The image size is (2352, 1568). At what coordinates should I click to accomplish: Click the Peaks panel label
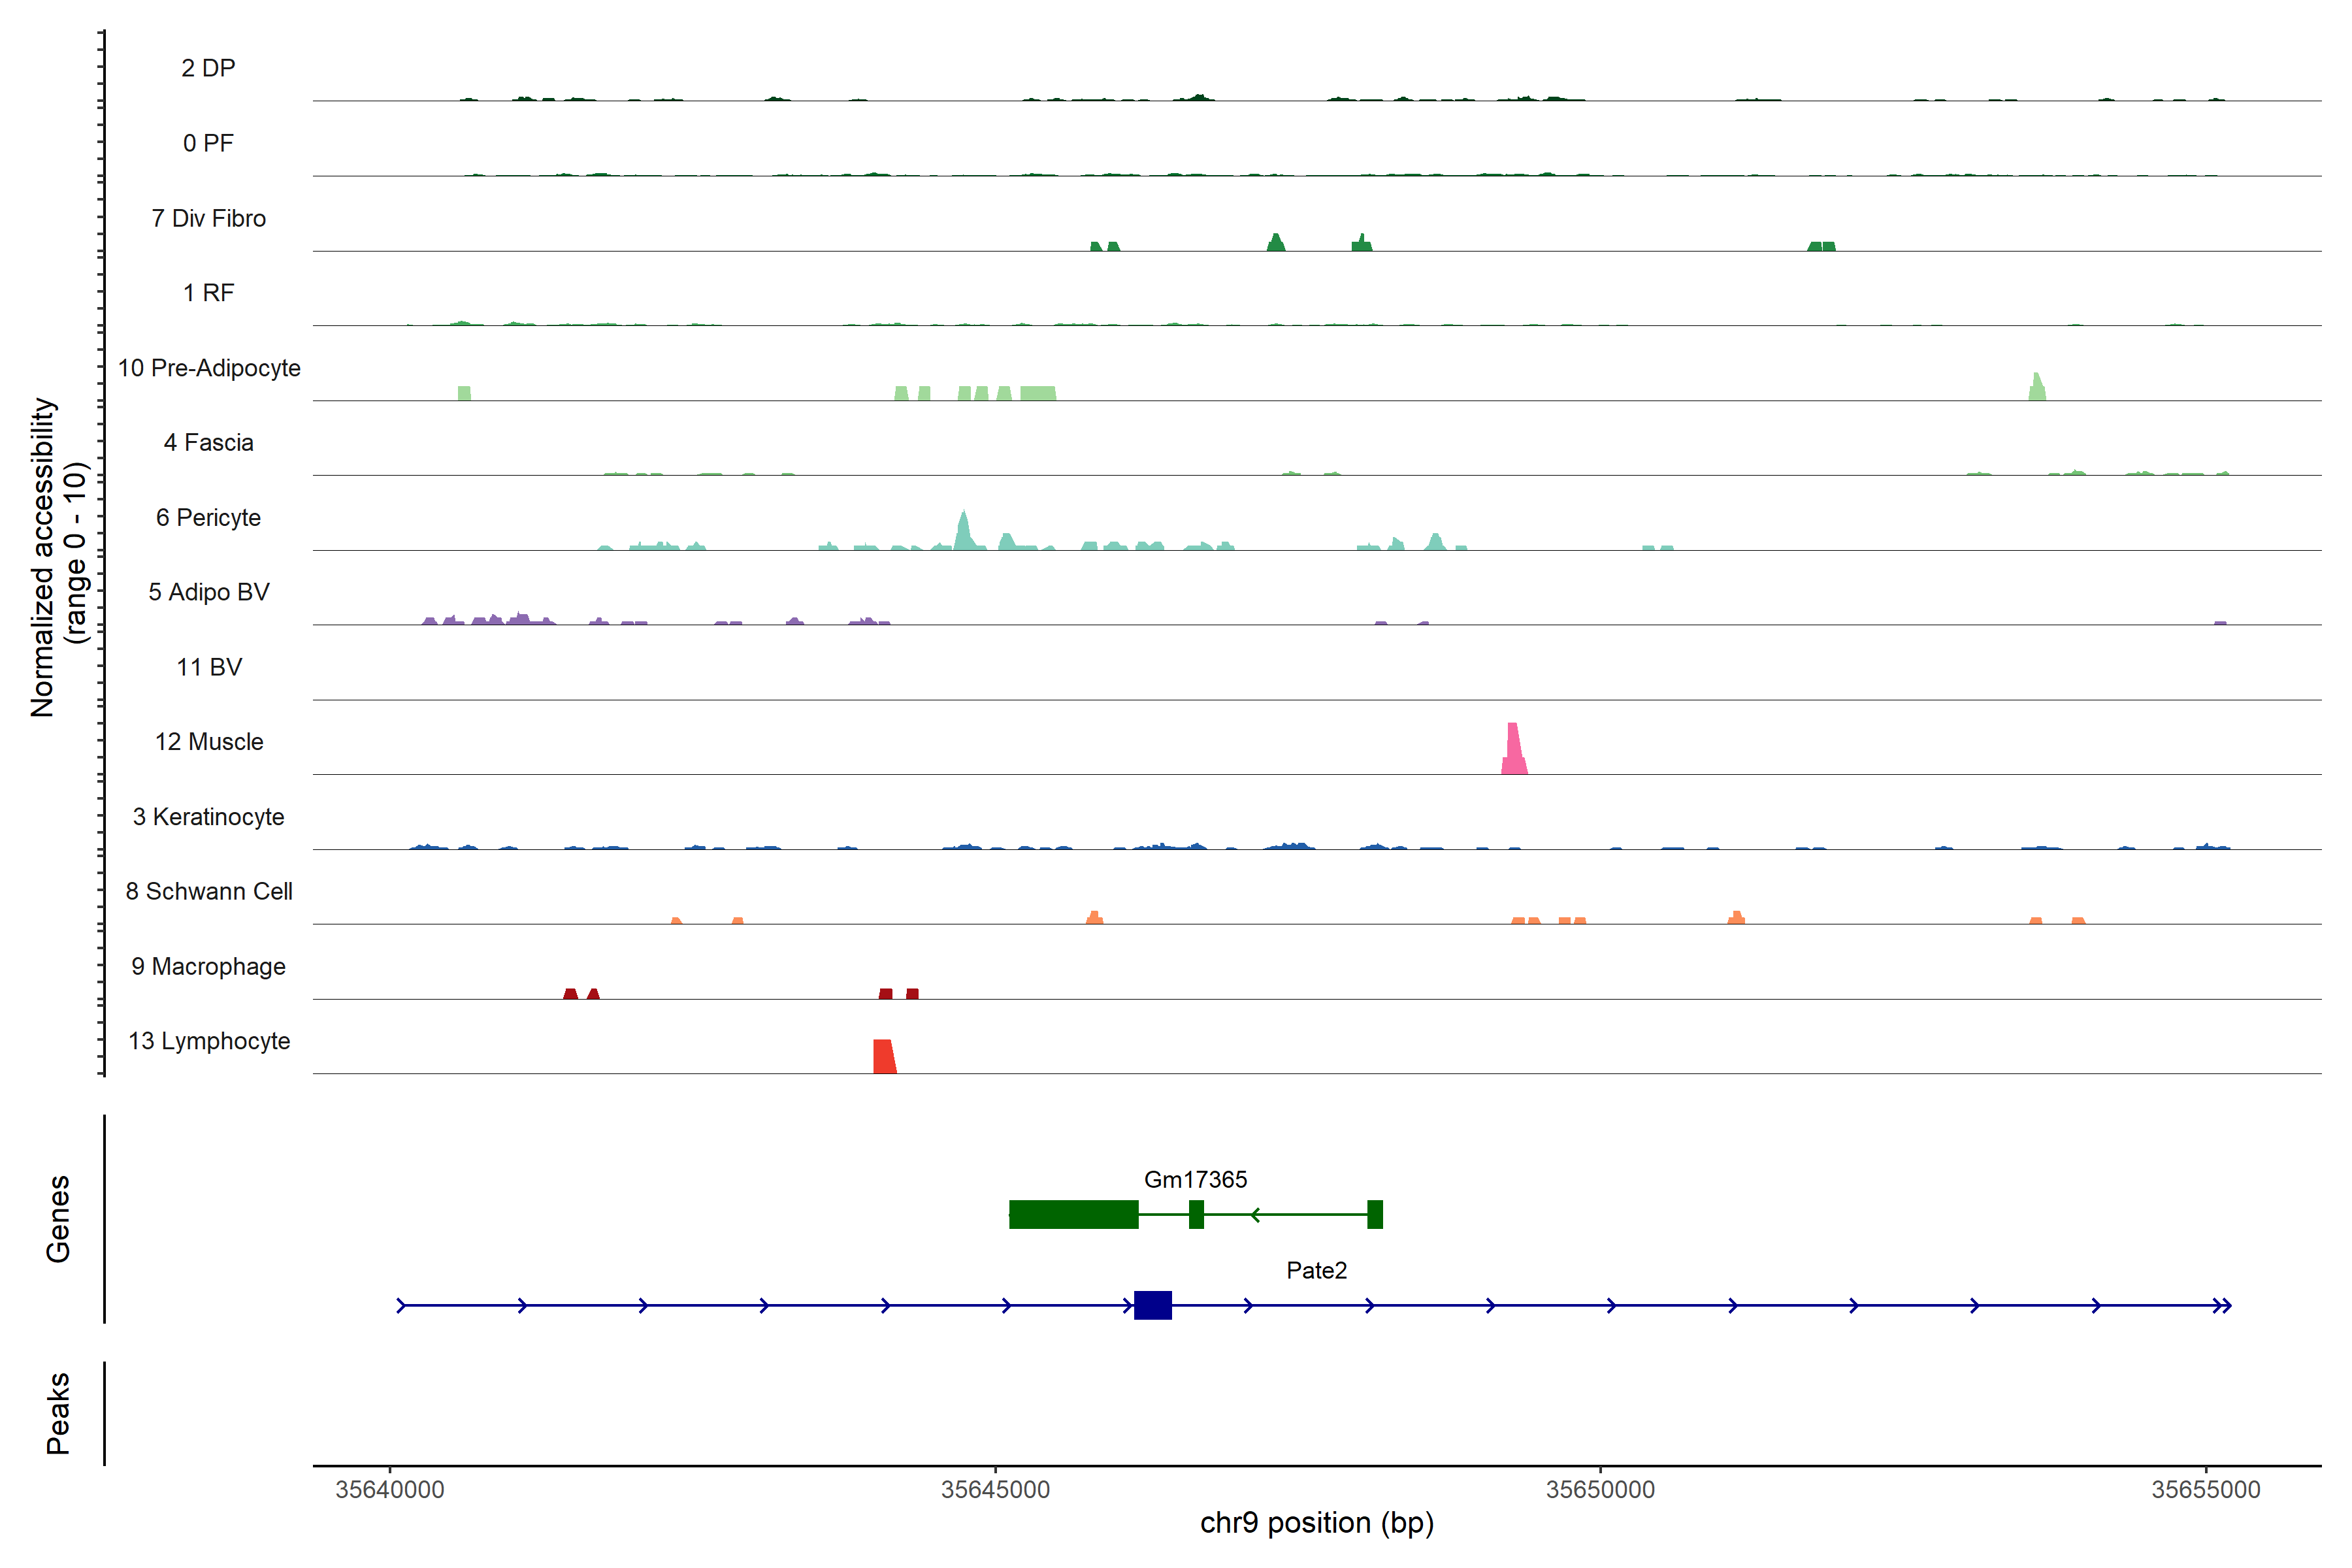(x=58, y=1413)
